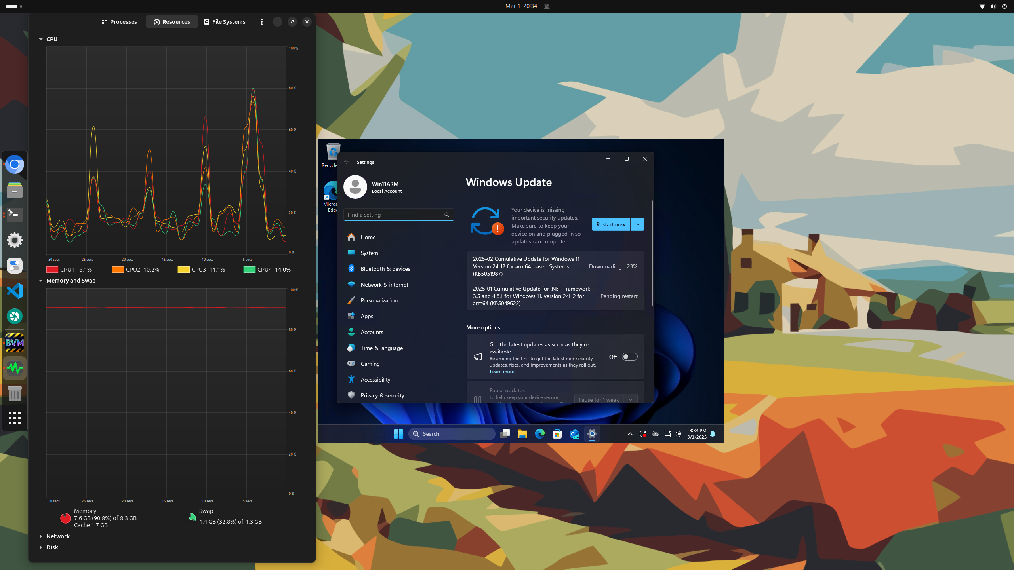Open Trash from the dock
Screen dimensions: 1014x570
tap(15, 393)
